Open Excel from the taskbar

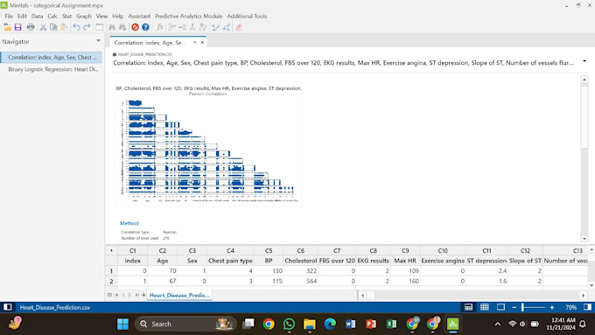click(392, 324)
